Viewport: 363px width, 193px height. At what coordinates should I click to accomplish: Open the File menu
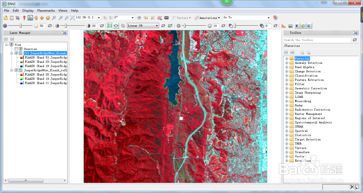click(x=7, y=11)
